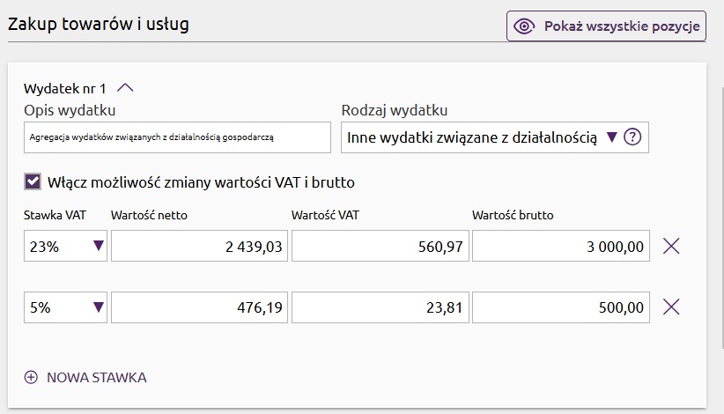This screenshot has width=724, height=414.
Task: Select the gross value field showing 3 000,00
Action: [x=561, y=246]
